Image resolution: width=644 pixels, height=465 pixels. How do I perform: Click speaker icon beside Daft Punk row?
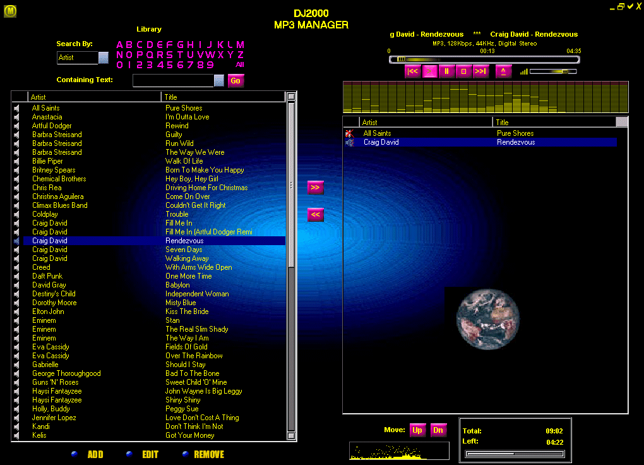(16, 276)
